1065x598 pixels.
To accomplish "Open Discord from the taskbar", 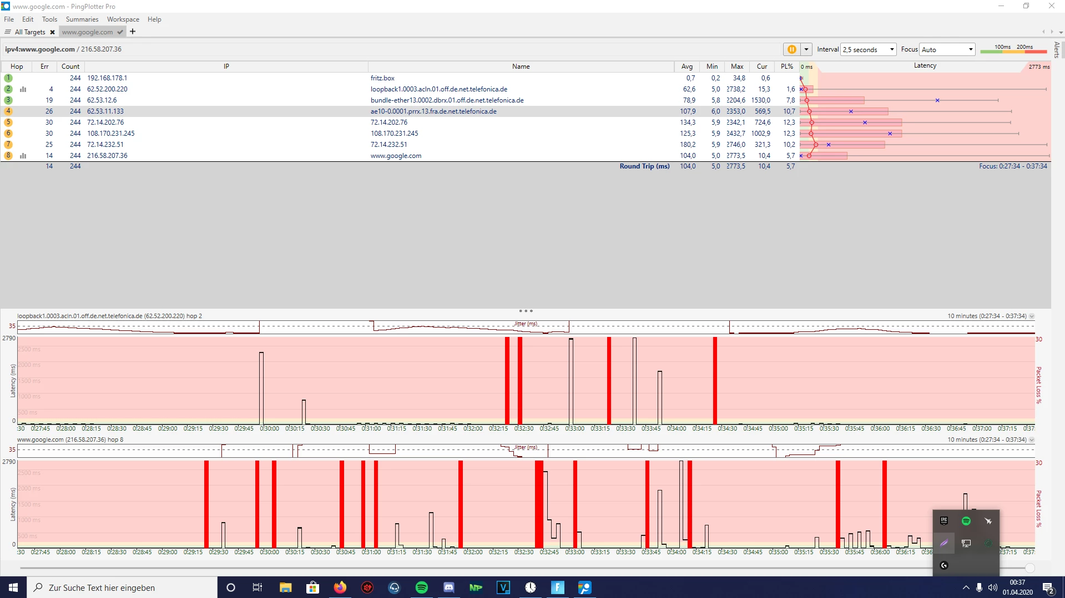I will click(x=448, y=587).
